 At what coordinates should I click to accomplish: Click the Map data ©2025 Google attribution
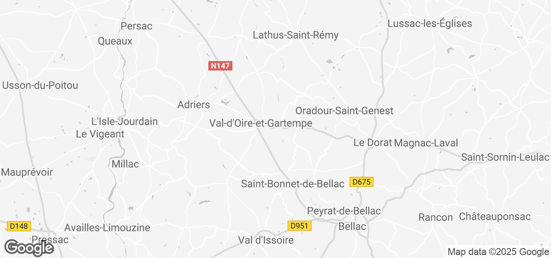point(498,252)
